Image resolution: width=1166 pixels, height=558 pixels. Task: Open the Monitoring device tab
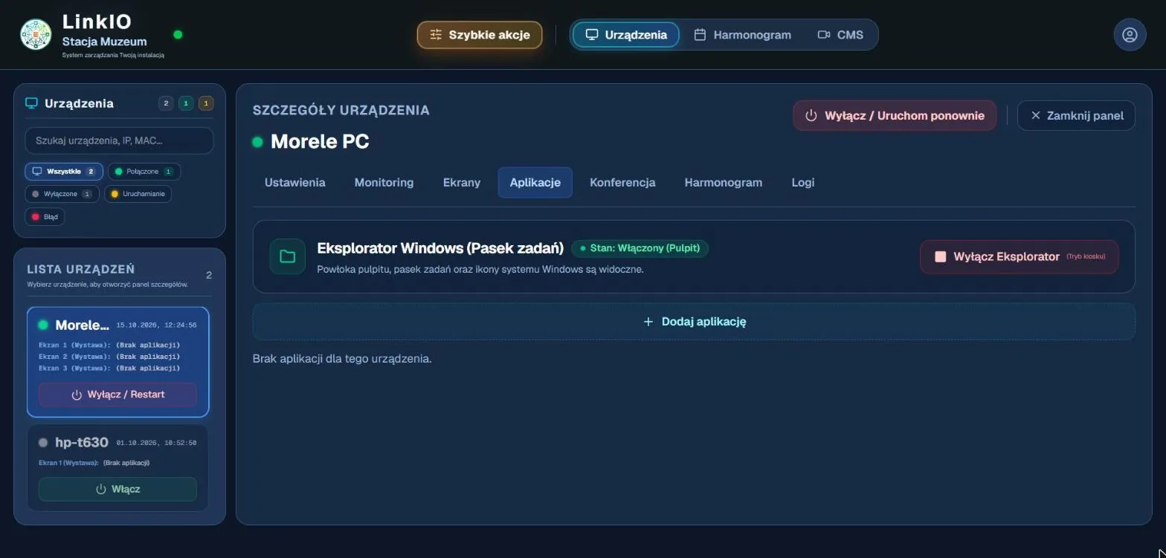(x=384, y=182)
